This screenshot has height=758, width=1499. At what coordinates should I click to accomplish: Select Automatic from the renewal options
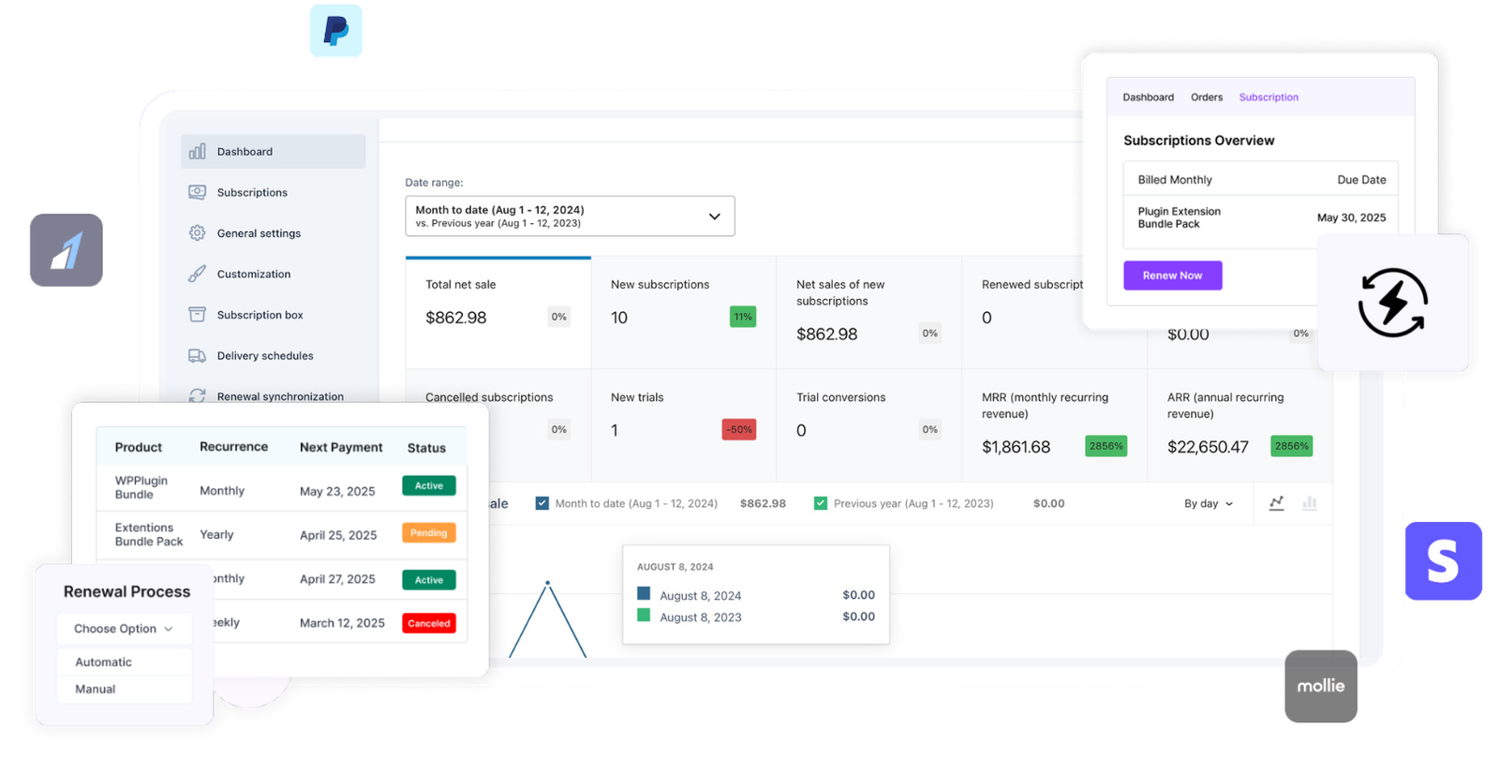(x=104, y=662)
